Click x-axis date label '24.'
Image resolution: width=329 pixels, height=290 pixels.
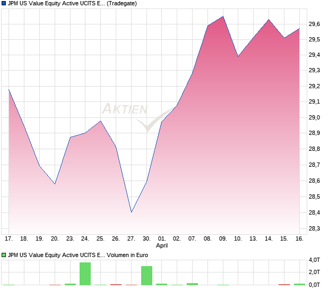[85, 239]
